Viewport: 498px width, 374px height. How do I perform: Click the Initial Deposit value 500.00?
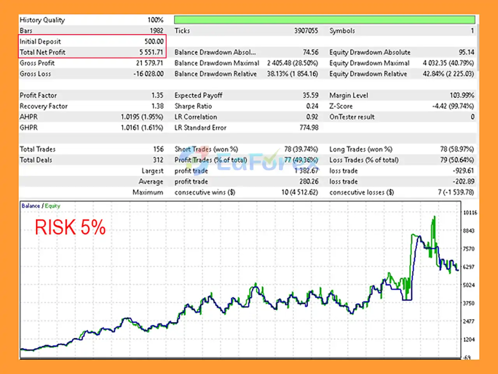click(154, 41)
